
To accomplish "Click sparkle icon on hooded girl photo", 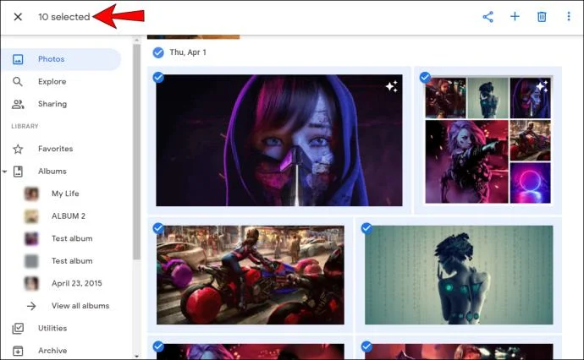I will pyautogui.click(x=391, y=86).
